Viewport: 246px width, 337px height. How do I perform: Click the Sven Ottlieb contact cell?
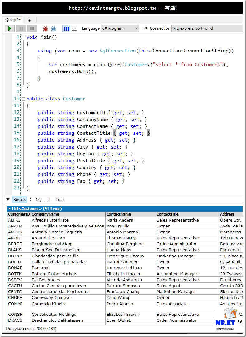point(131,320)
